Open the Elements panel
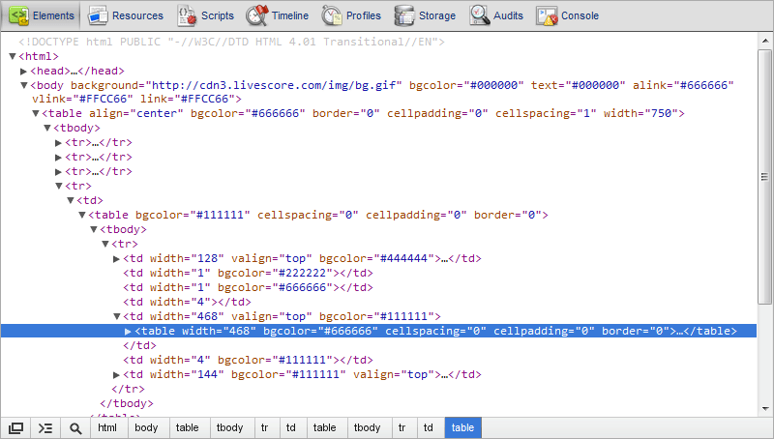The image size is (774, 439). click(43, 15)
